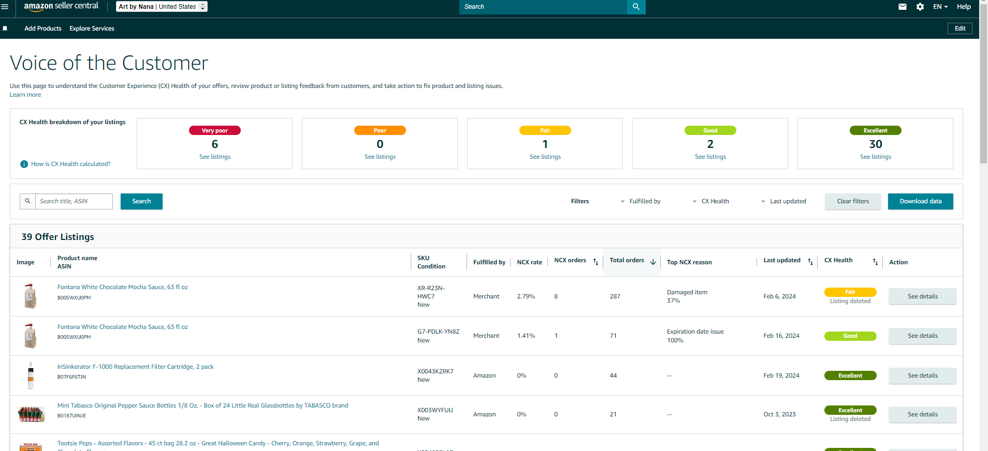Open InSinkerator F-1000 Replacement Filter link
The width and height of the screenshot is (988, 451).
pos(136,367)
